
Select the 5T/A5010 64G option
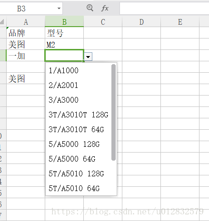[x=79, y=188]
